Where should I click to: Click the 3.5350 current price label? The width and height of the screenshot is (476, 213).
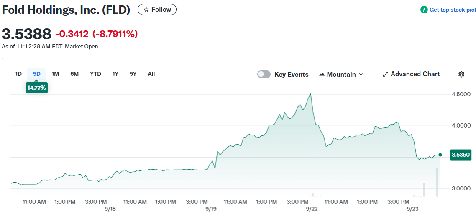(461, 155)
